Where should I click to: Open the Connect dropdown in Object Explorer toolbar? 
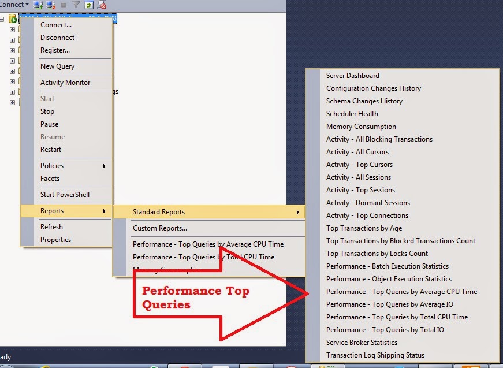pyautogui.click(x=14, y=5)
